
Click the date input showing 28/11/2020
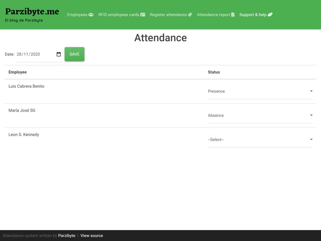pyautogui.click(x=39, y=54)
